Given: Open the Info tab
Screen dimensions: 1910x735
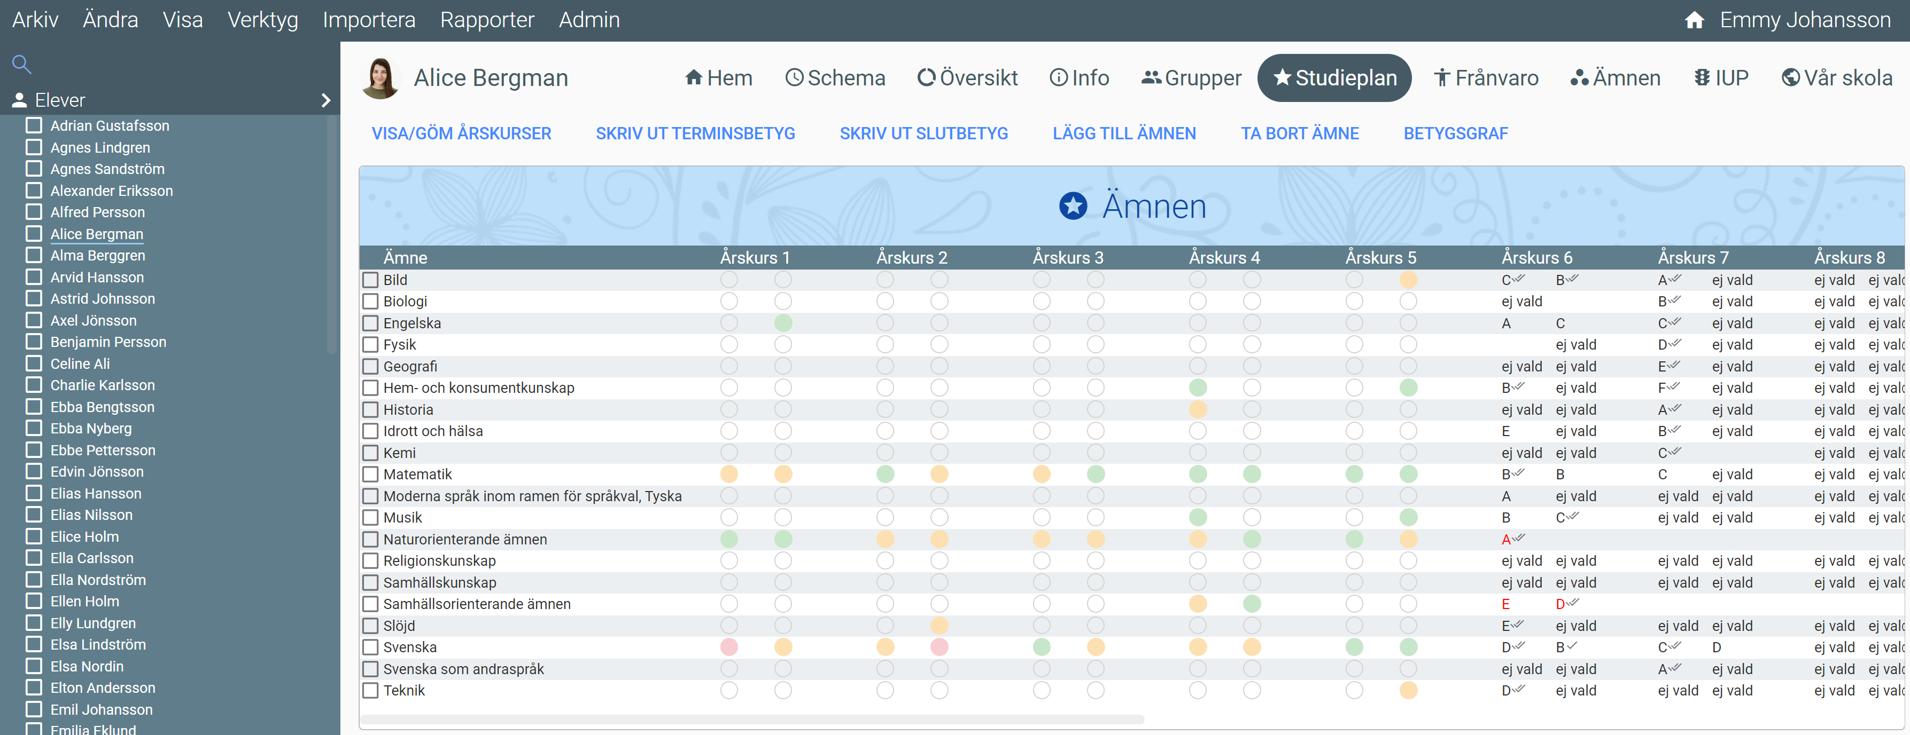Looking at the screenshot, I should click(x=1080, y=78).
